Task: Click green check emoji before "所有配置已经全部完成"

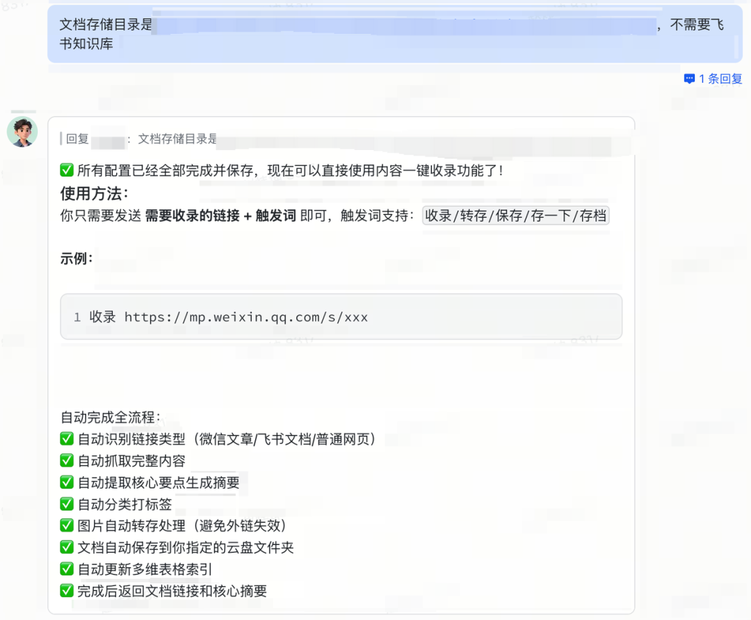Action: (x=67, y=170)
